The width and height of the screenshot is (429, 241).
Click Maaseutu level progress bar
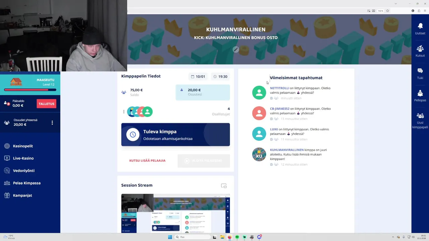(x=30, y=90)
